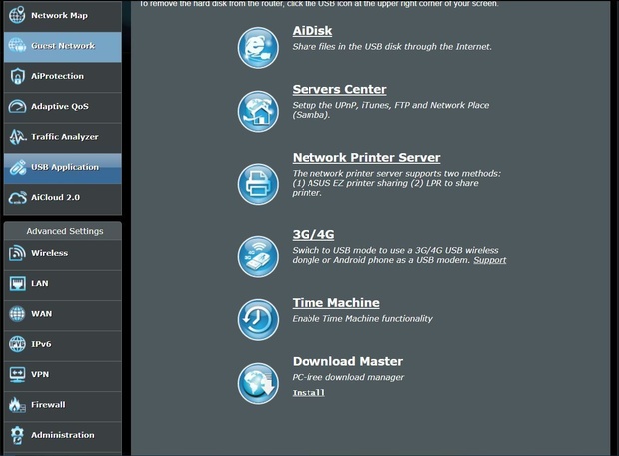Click the USB Application drive icon

coord(17,167)
